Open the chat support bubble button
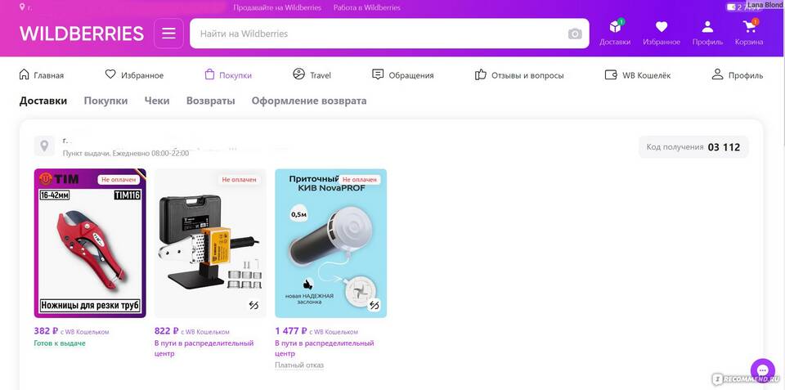 [762, 370]
